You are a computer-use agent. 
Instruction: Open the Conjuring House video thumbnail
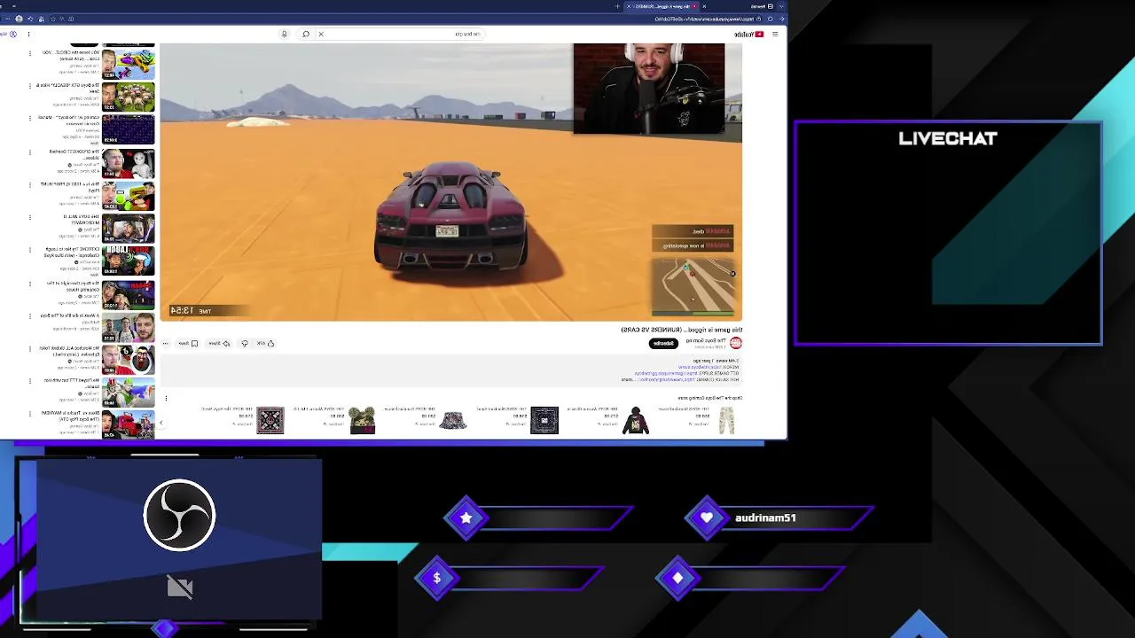(128, 293)
